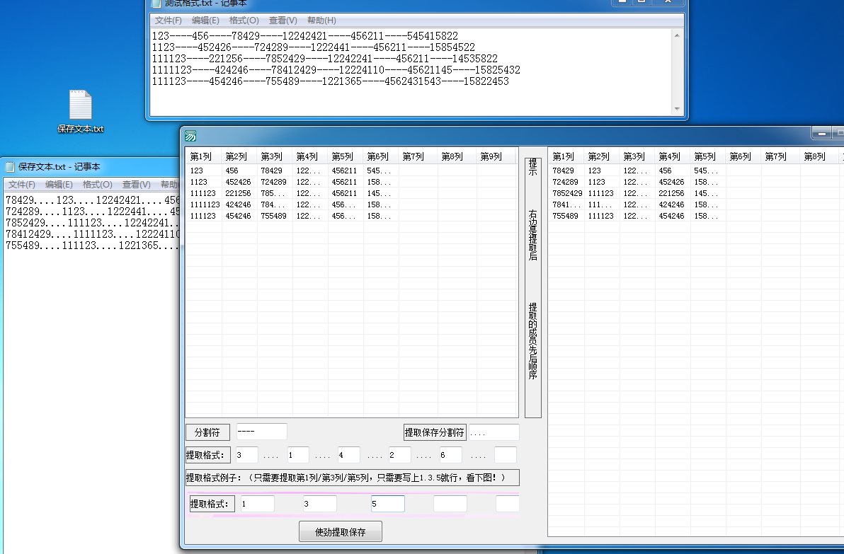The image size is (844, 554).
Task: Open 文件(F) menu in 测试格式.txt Notepad
Action: point(168,21)
